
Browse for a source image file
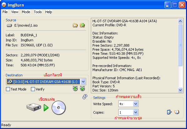click(75, 25)
